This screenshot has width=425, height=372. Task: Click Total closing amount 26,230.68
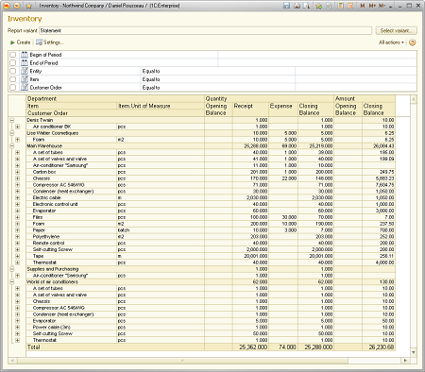382,347
